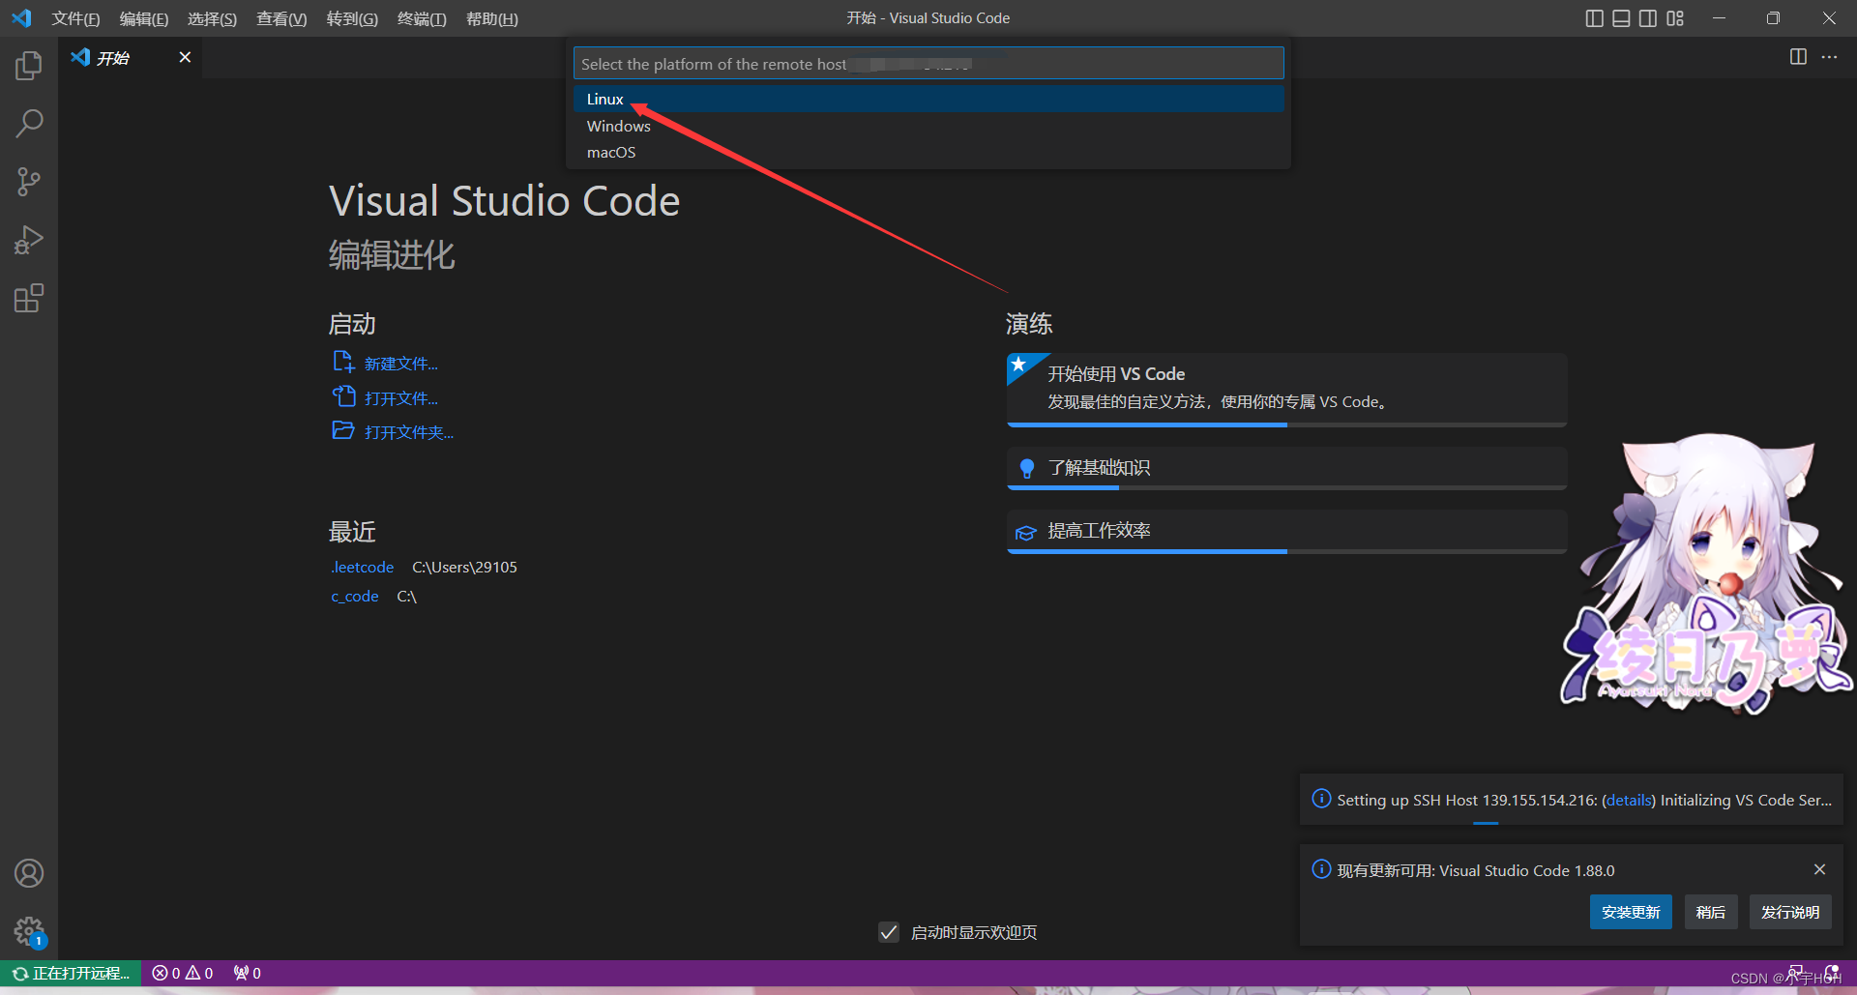Choose Windows as remote platform
This screenshot has height=995, width=1857.
point(928,126)
